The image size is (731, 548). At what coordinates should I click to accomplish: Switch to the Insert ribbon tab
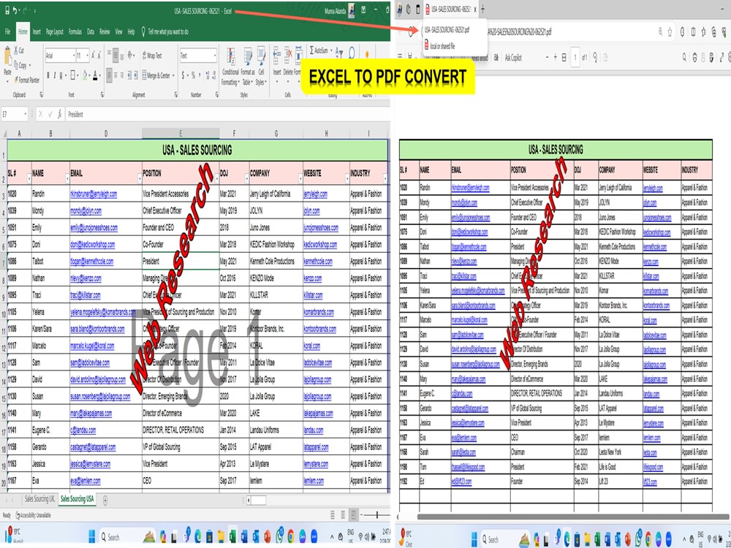point(37,31)
